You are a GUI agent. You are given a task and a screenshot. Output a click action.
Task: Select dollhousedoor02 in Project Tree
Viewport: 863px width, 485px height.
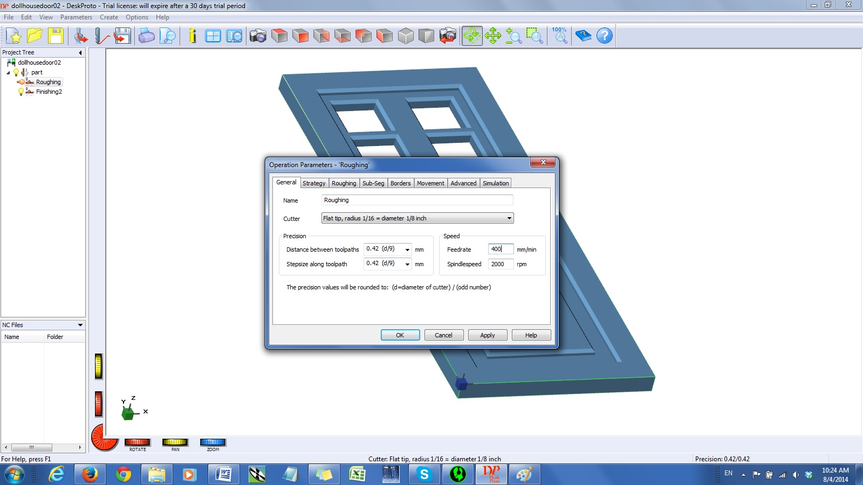(39, 63)
